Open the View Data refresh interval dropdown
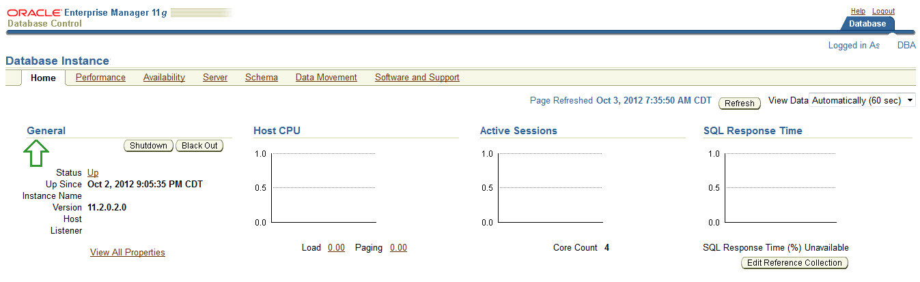The width and height of the screenshot is (920, 282). click(862, 101)
